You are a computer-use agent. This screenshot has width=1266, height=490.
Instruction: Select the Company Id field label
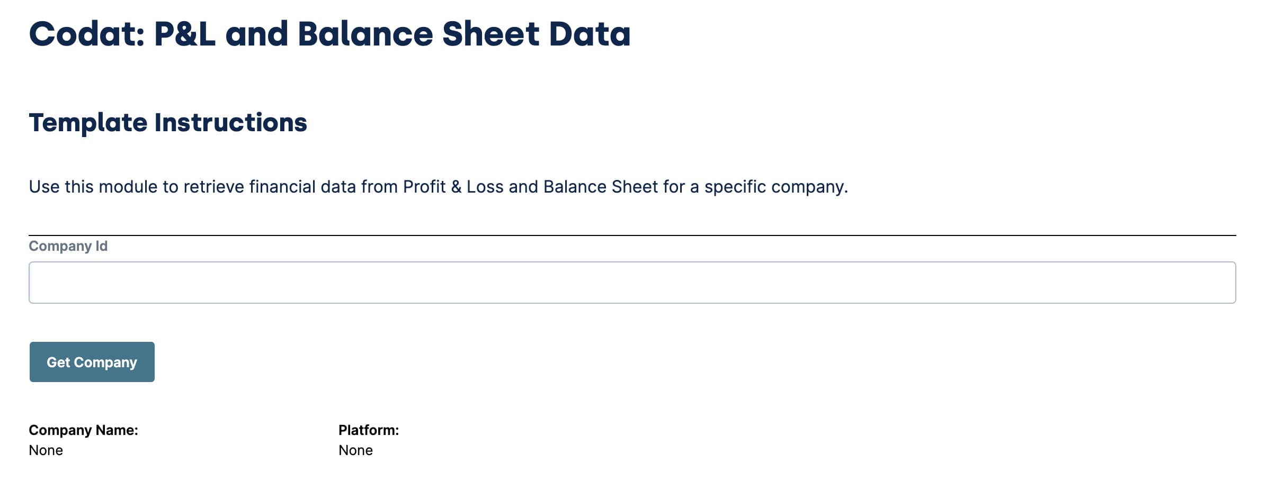68,246
